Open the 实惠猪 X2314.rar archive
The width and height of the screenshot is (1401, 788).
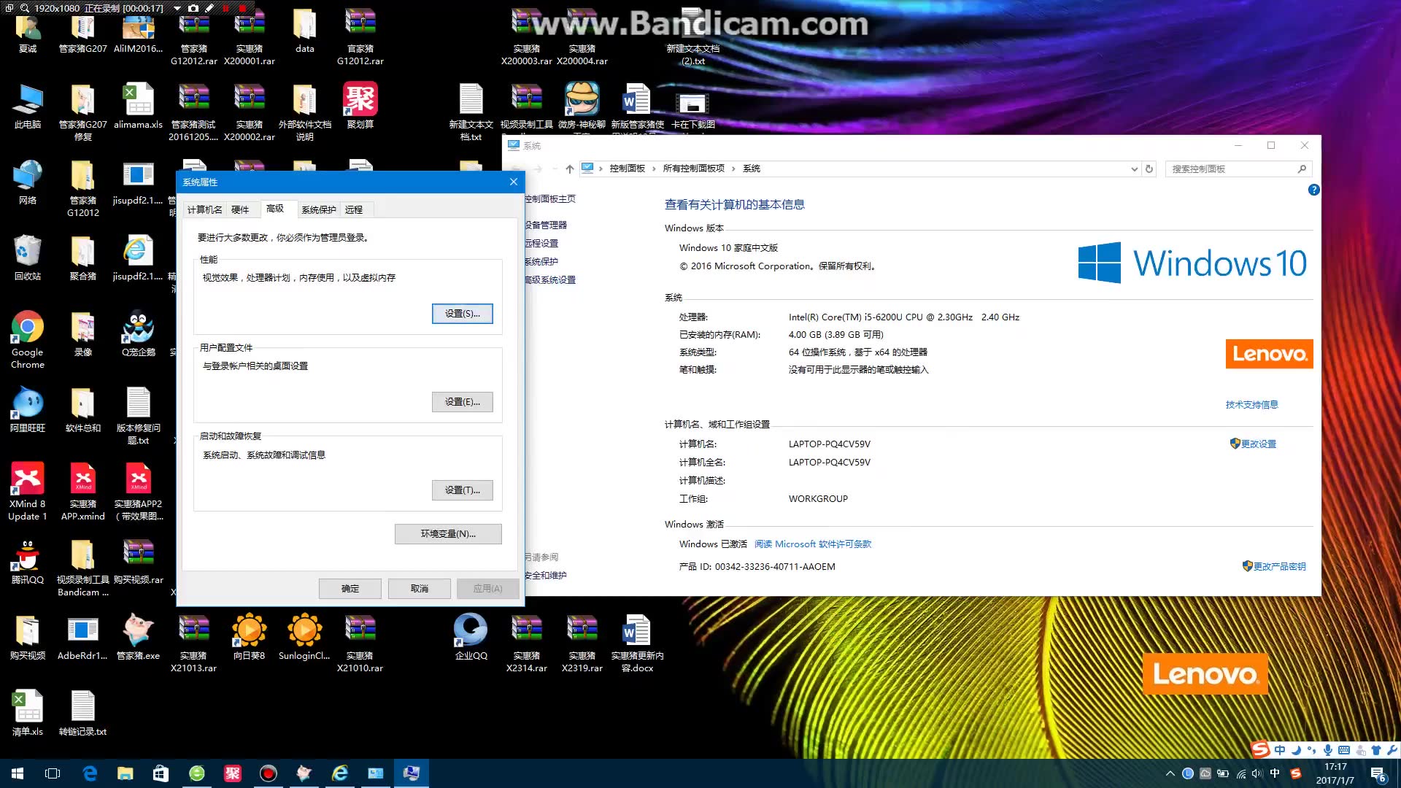[526, 643]
